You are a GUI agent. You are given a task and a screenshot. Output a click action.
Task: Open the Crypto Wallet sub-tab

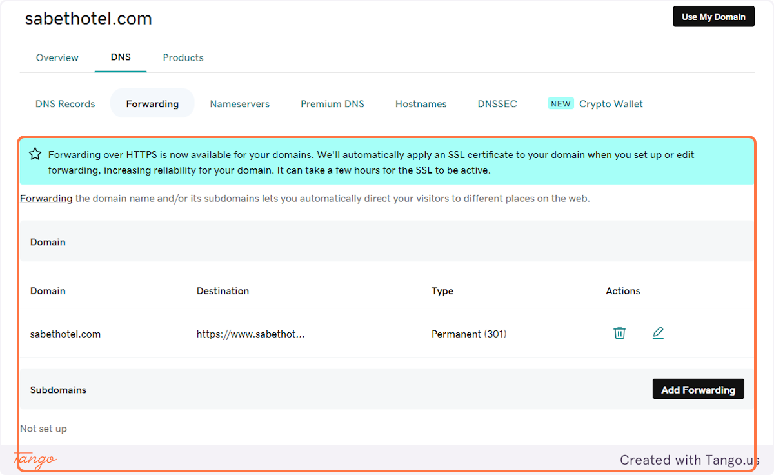(x=611, y=103)
